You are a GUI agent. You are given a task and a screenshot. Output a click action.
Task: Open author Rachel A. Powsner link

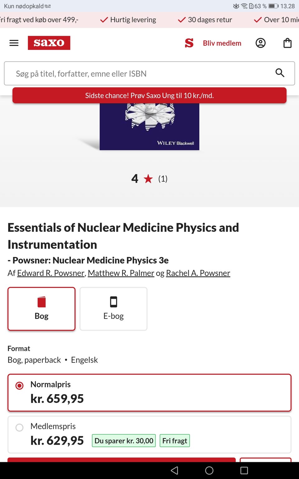[198, 273]
